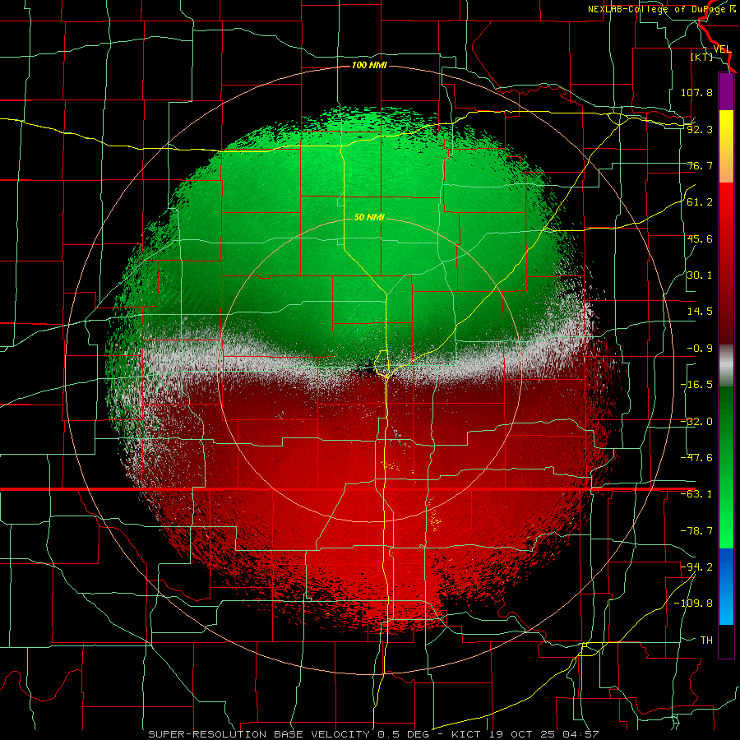Click the purple segment of velocity color bar
This screenshot has height=740, width=740.
726,91
